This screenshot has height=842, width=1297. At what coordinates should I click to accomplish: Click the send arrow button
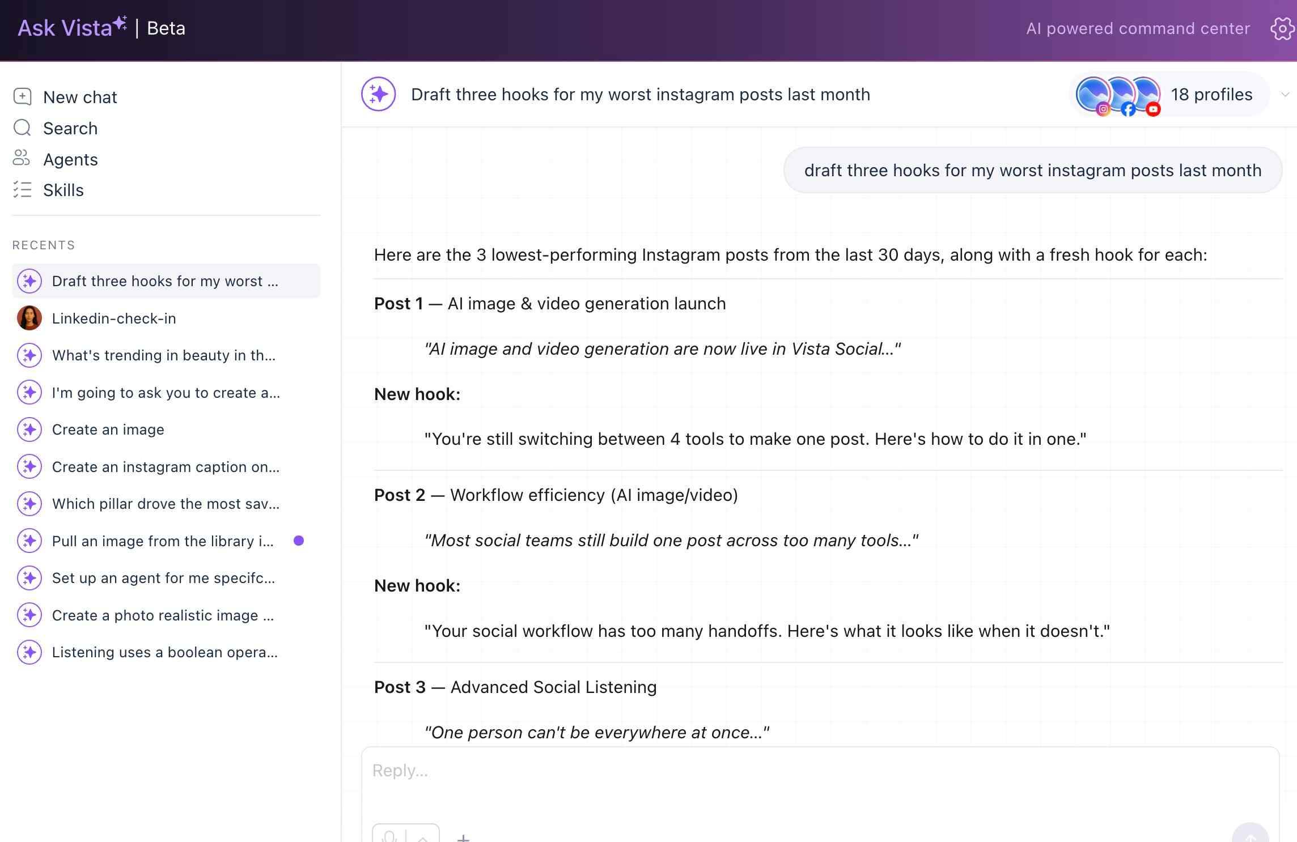[1250, 834]
